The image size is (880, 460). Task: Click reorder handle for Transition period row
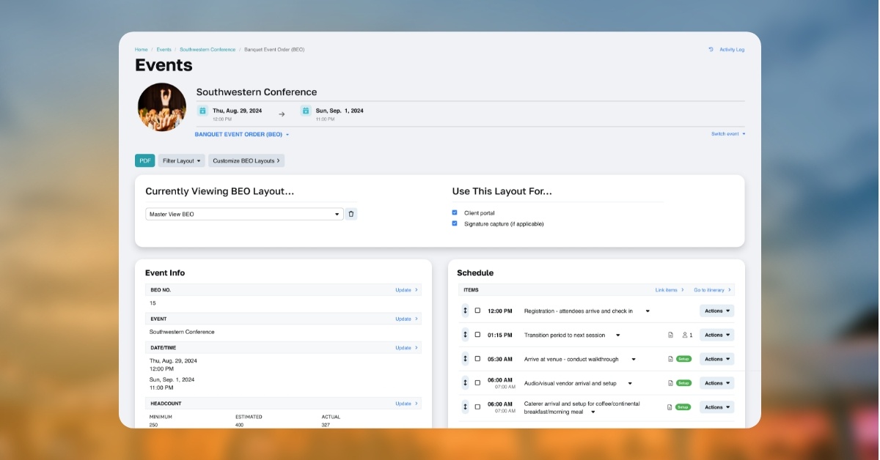pos(465,335)
